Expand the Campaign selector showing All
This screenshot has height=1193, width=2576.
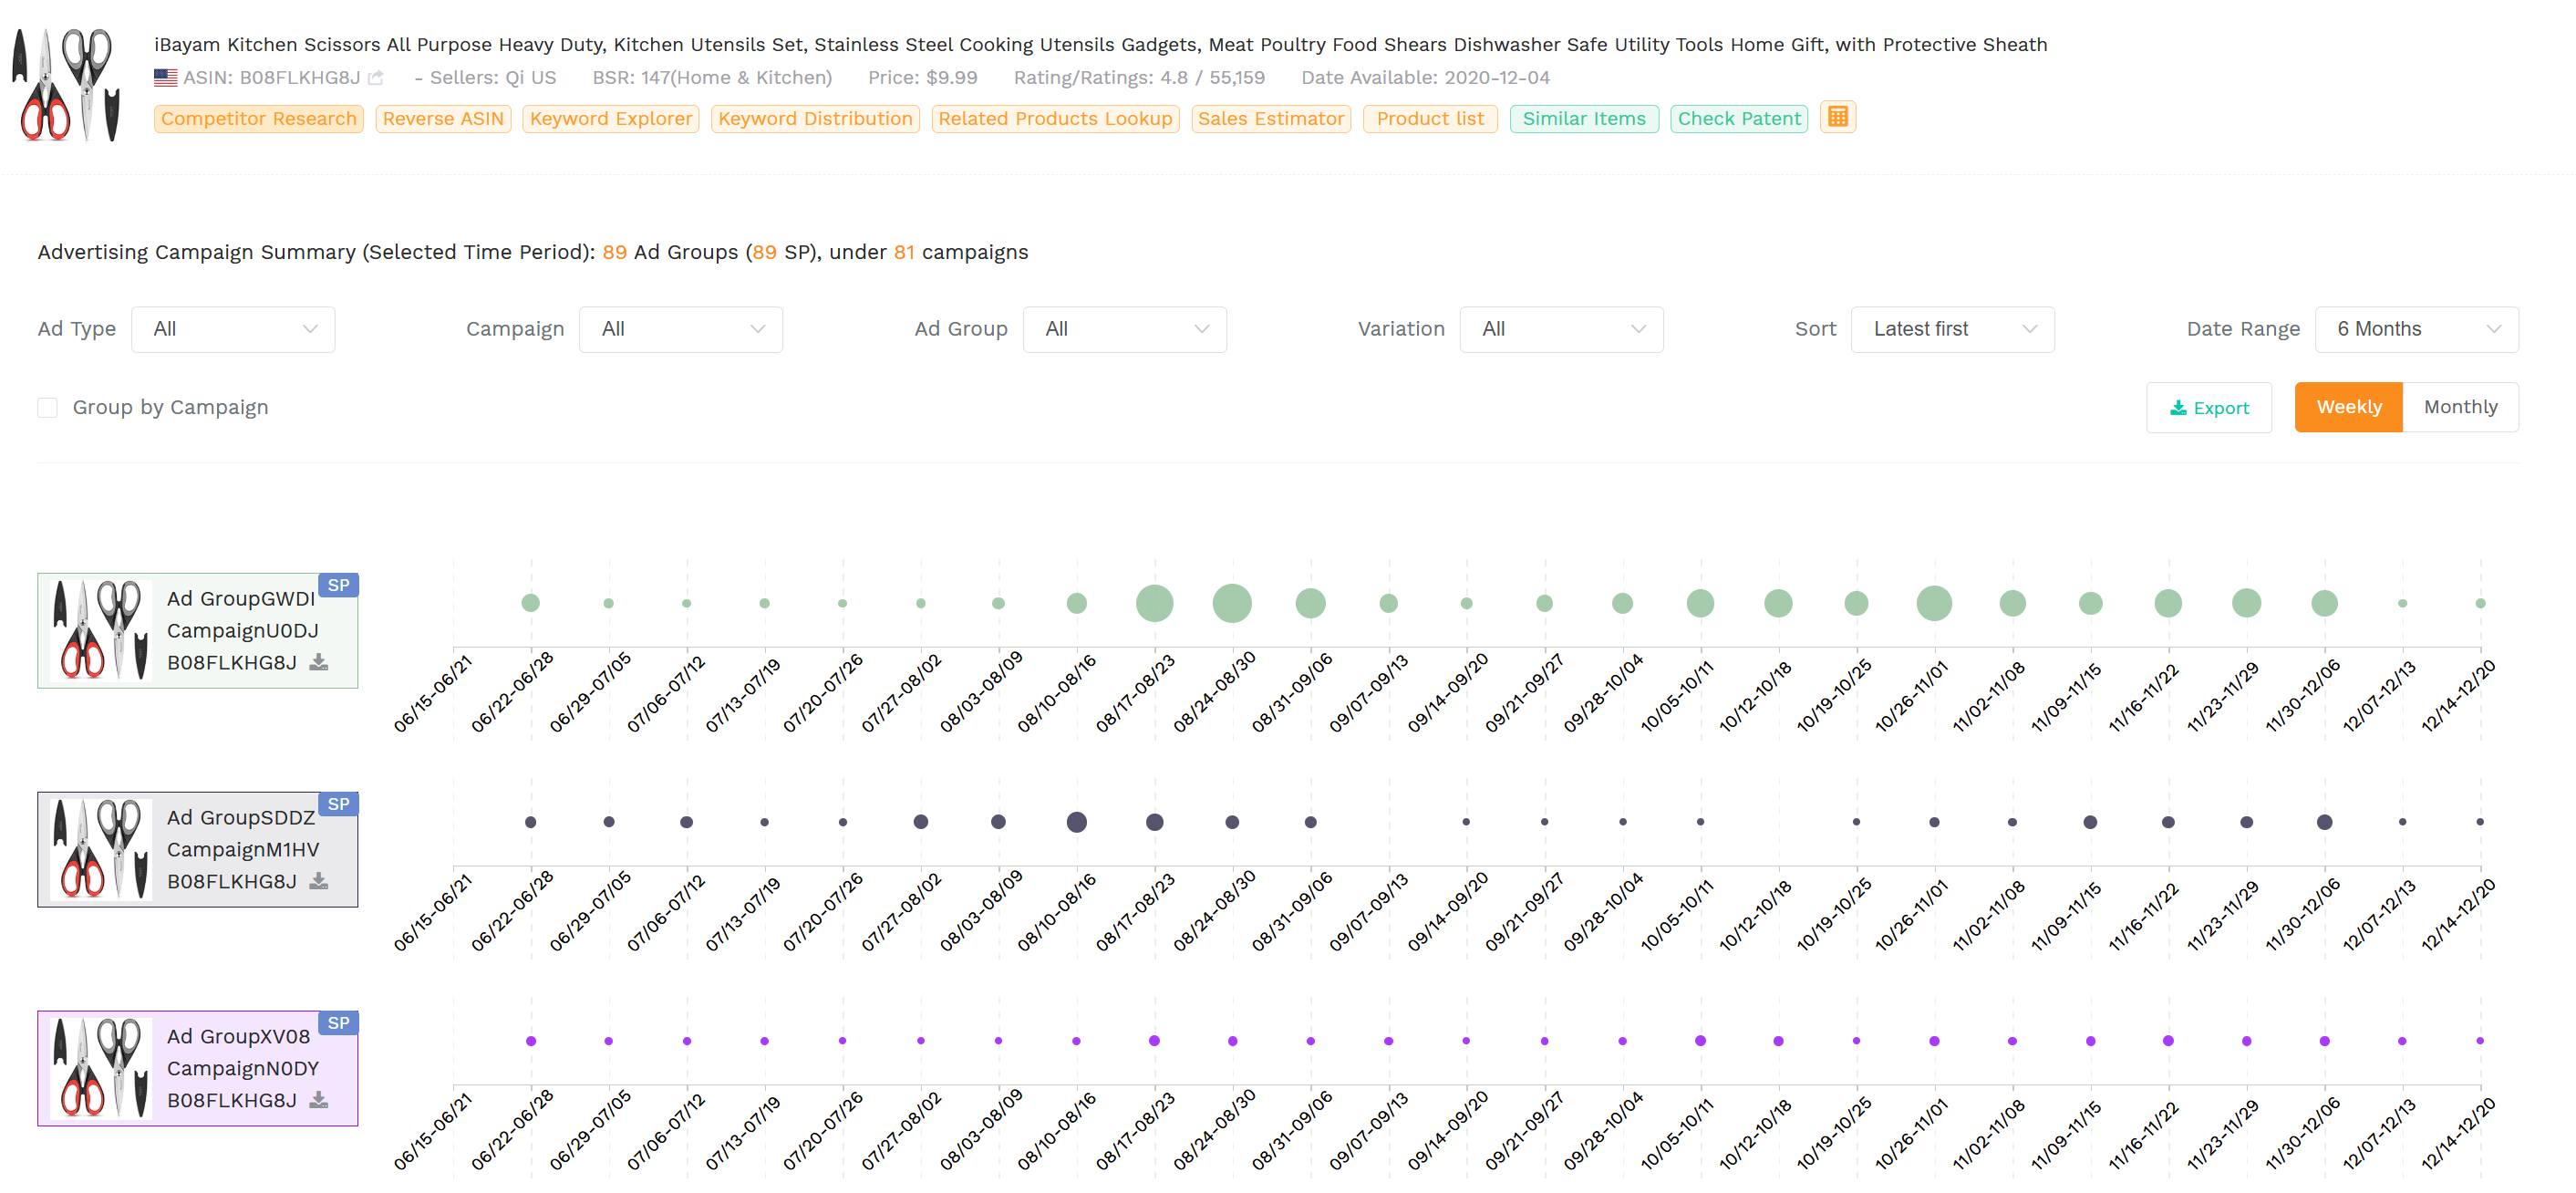681,328
